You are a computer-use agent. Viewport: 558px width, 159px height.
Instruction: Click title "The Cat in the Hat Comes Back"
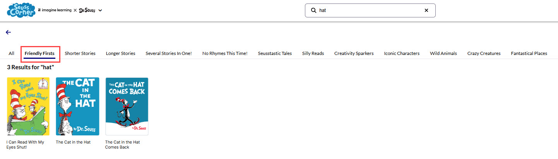pyautogui.click(x=123, y=145)
